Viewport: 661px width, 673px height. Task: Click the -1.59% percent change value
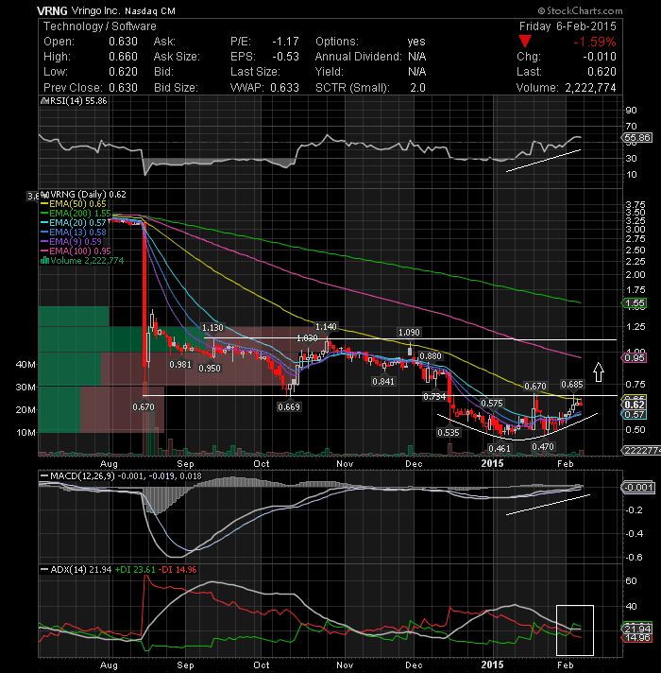[x=595, y=42]
